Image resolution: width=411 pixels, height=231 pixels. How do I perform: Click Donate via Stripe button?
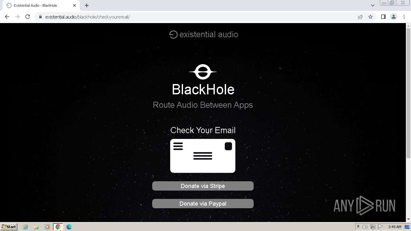(203, 186)
